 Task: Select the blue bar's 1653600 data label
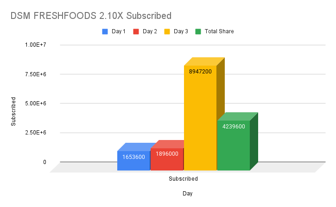tap(134, 157)
